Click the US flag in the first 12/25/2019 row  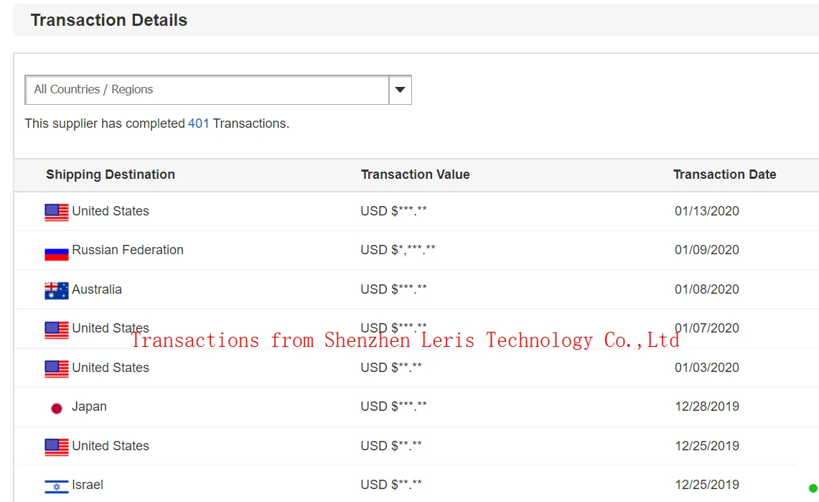click(x=56, y=447)
